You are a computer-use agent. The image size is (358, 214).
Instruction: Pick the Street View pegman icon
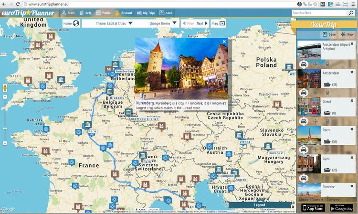coord(5,88)
